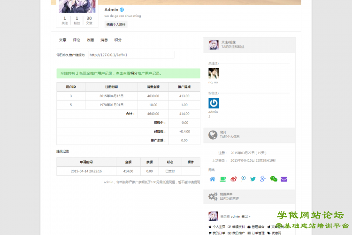Open 我的订单 in management menu
This screenshot has width=352, height=235.
pyautogui.click(x=217, y=233)
